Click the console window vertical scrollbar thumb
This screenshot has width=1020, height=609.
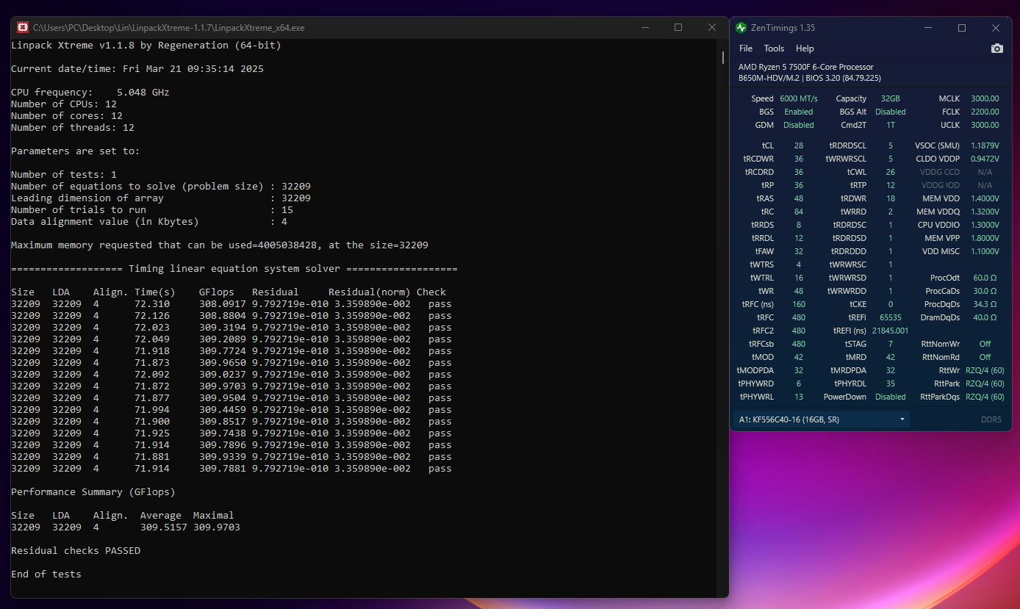pos(722,57)
